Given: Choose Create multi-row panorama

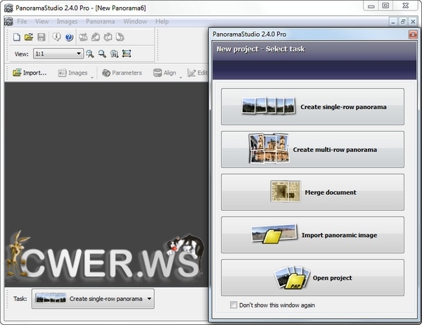Looking at the screenshot, I should [x=312, y=149].
